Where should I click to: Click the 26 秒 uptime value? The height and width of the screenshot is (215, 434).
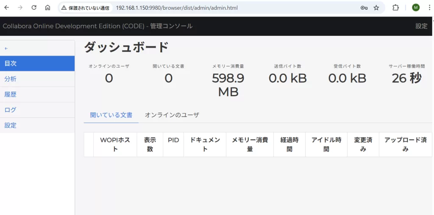click(406, 79)
